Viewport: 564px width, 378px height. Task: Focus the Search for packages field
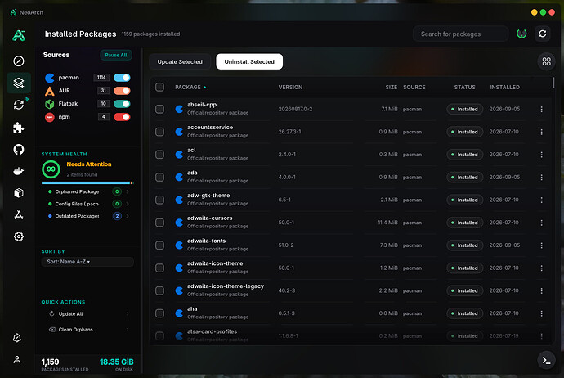(x=460, y=34)
